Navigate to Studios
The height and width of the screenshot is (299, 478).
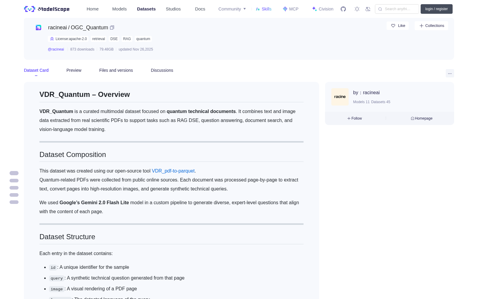pos(173,9)
